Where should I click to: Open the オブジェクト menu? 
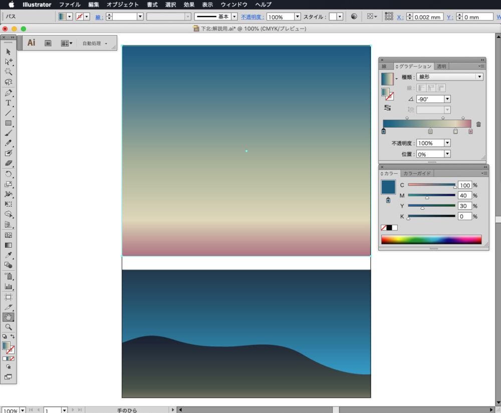[123, 5]
